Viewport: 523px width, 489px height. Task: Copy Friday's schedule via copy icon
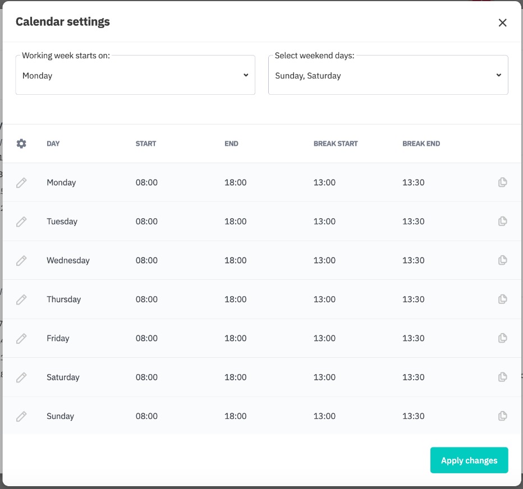(503, 338)
